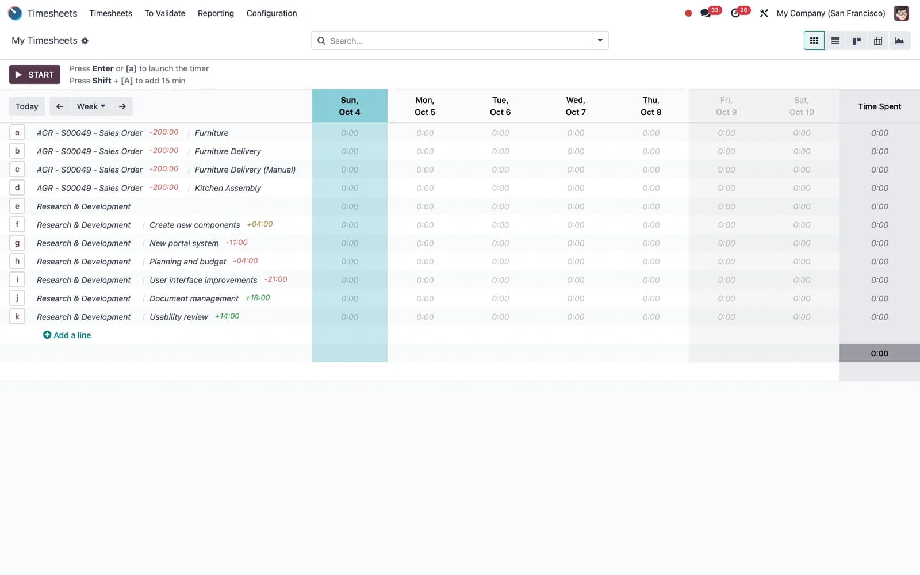Start timer on row key f
This screenshot has height=575, width=920.
[x=17, y=225]
